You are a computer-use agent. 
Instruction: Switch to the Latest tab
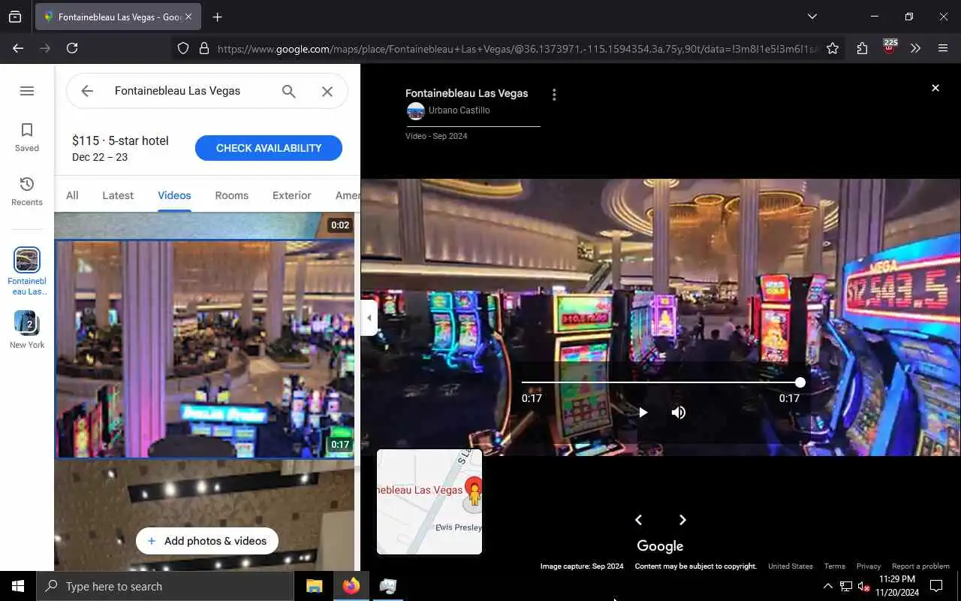118,195
